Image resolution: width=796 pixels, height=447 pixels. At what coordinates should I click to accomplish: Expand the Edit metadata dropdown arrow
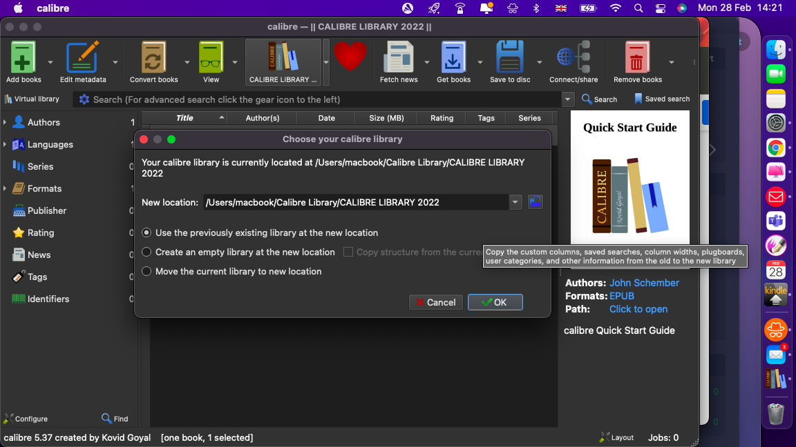tap(115, 62)
